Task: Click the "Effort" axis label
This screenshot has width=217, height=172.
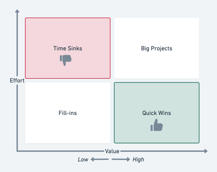Action: point(17,81)
